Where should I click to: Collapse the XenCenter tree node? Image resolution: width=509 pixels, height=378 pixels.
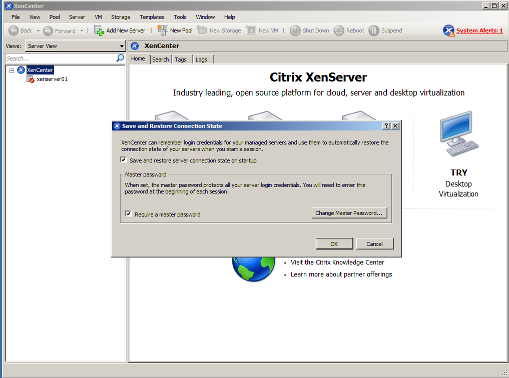click(x=12, y=70)
